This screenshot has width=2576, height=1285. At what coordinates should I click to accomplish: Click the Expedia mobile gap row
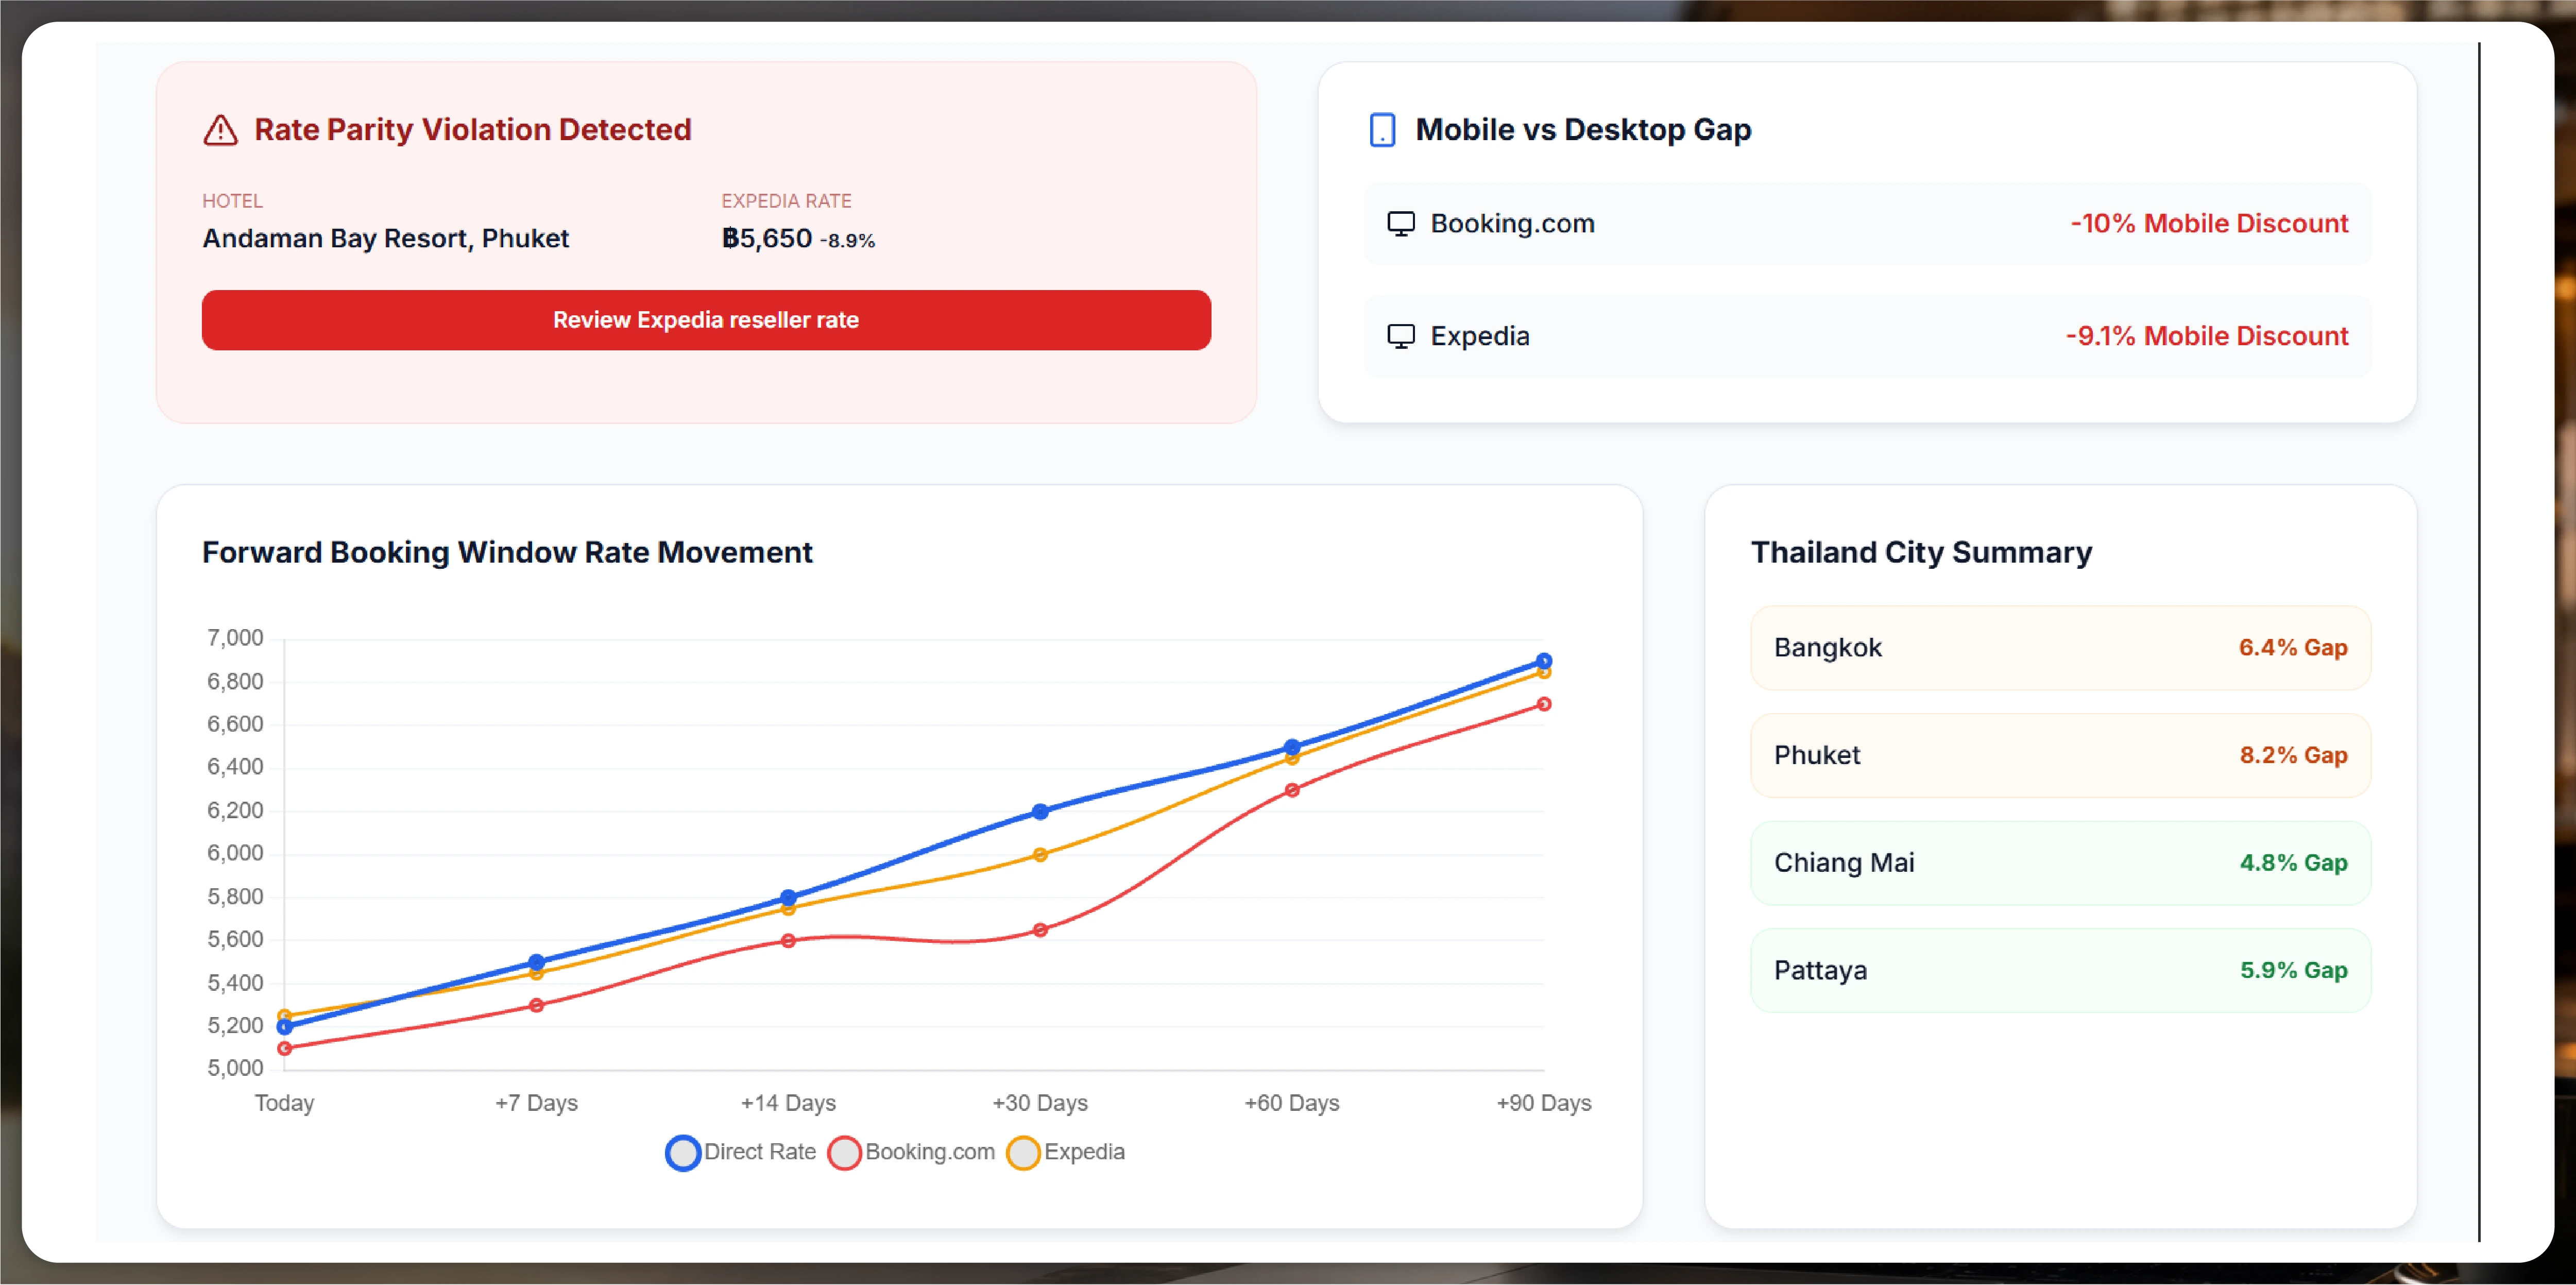(x=1867, y=336)
